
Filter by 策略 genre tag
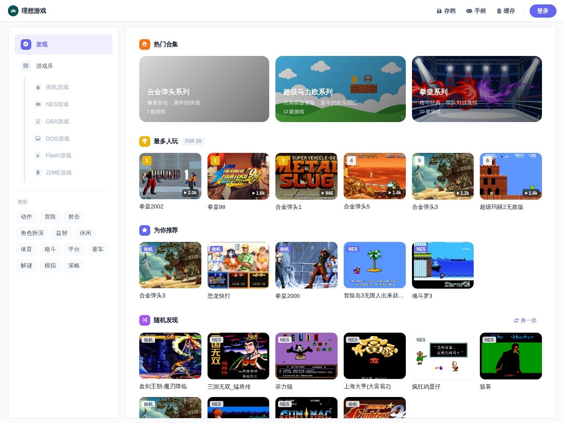pyautogui.click(x=74, y=266)
